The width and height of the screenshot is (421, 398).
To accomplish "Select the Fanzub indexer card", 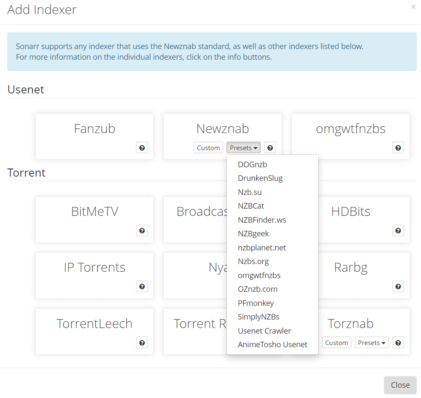I will 95,137.
